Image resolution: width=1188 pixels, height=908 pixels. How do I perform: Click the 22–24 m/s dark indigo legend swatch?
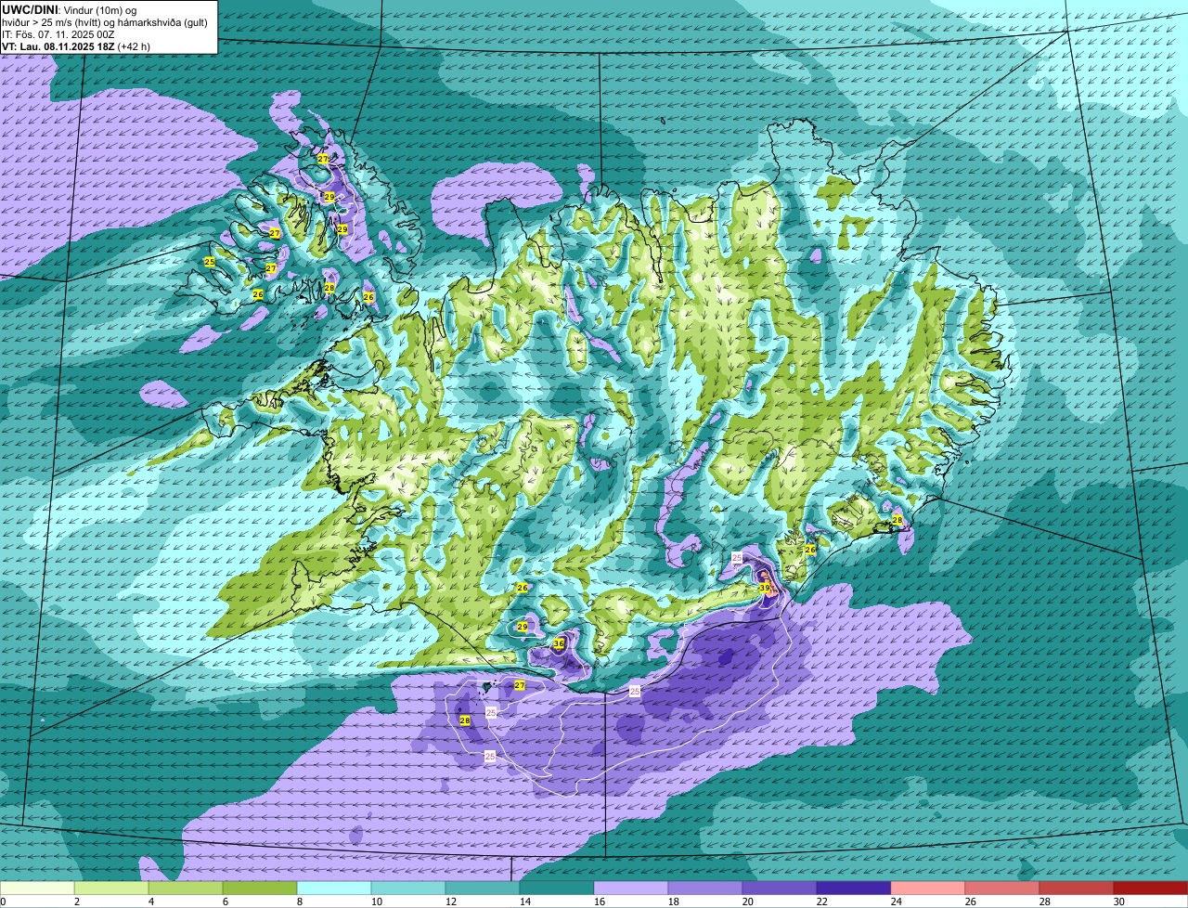[x=854, y=889]
